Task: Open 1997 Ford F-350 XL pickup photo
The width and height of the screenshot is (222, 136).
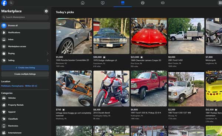Action: [149, 88]
